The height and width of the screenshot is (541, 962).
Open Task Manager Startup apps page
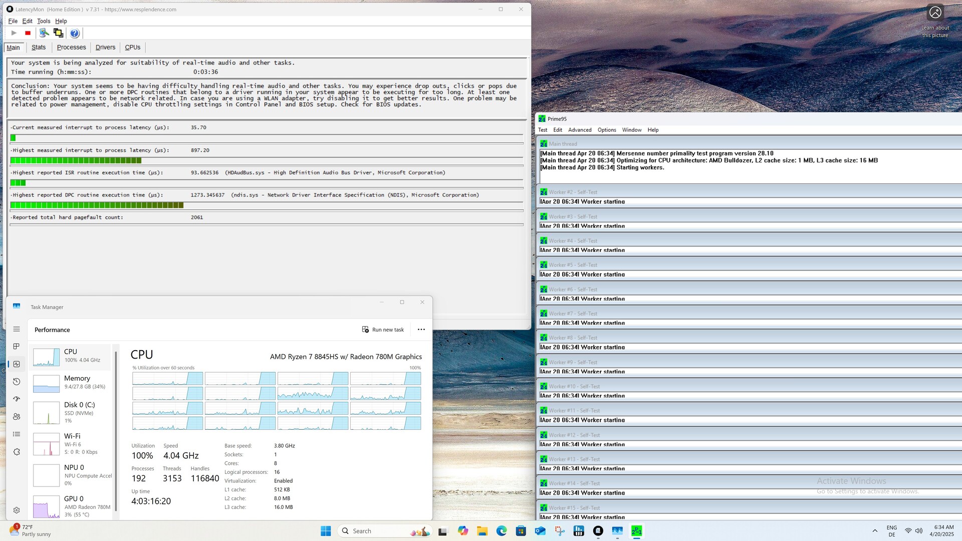coord(17,399)
